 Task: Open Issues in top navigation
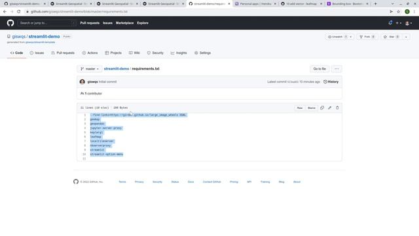107,23
